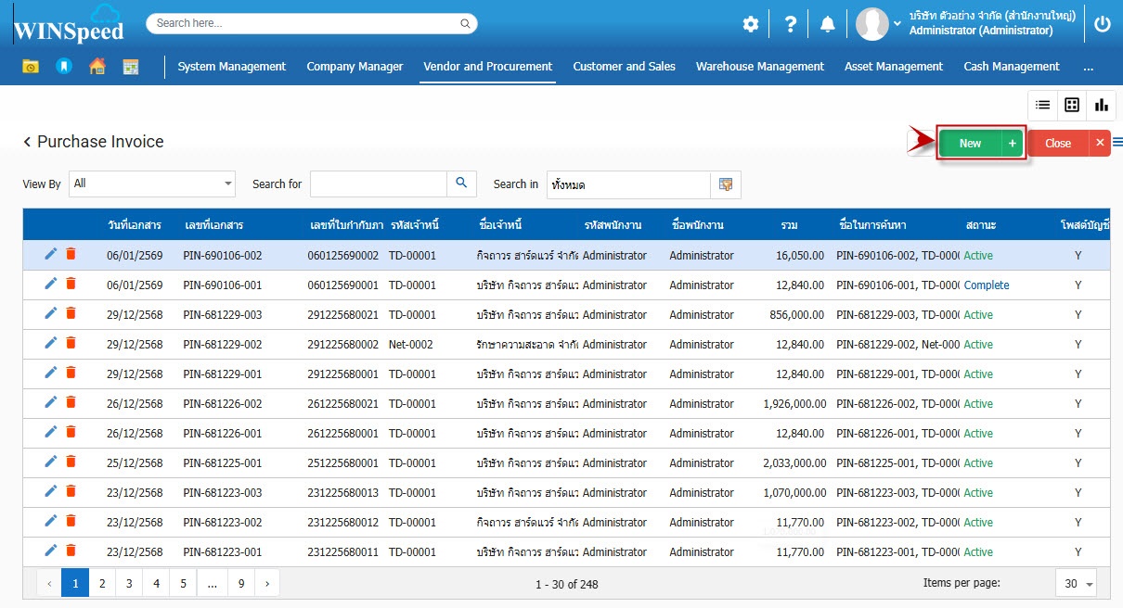Viewport: 1123px width, 608px height.
Task: Open the notifications bell
Action: tap(828, 25)
